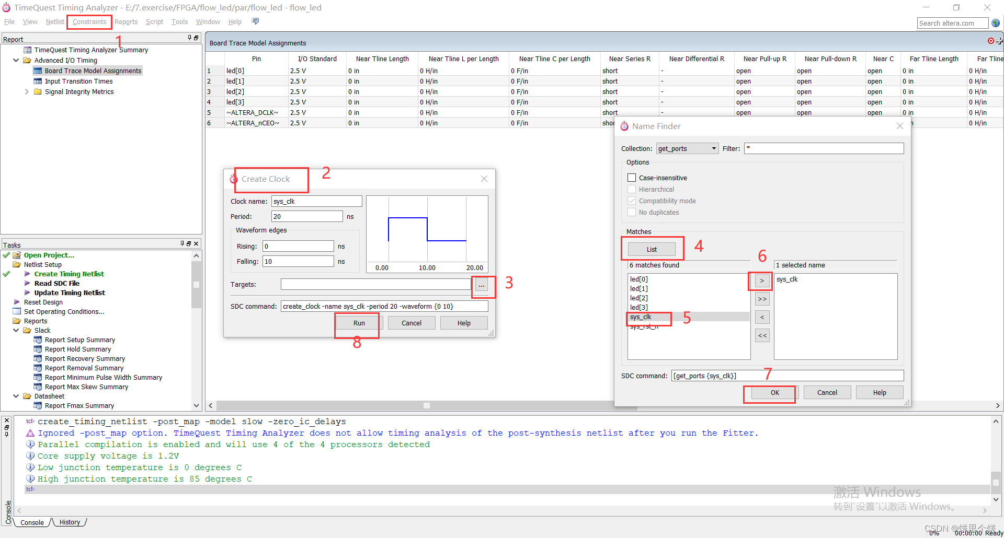The width and height of the screenshot is (1004, 538).
Task: Switch to the History tab in console
Action: (x=70, y=522)
